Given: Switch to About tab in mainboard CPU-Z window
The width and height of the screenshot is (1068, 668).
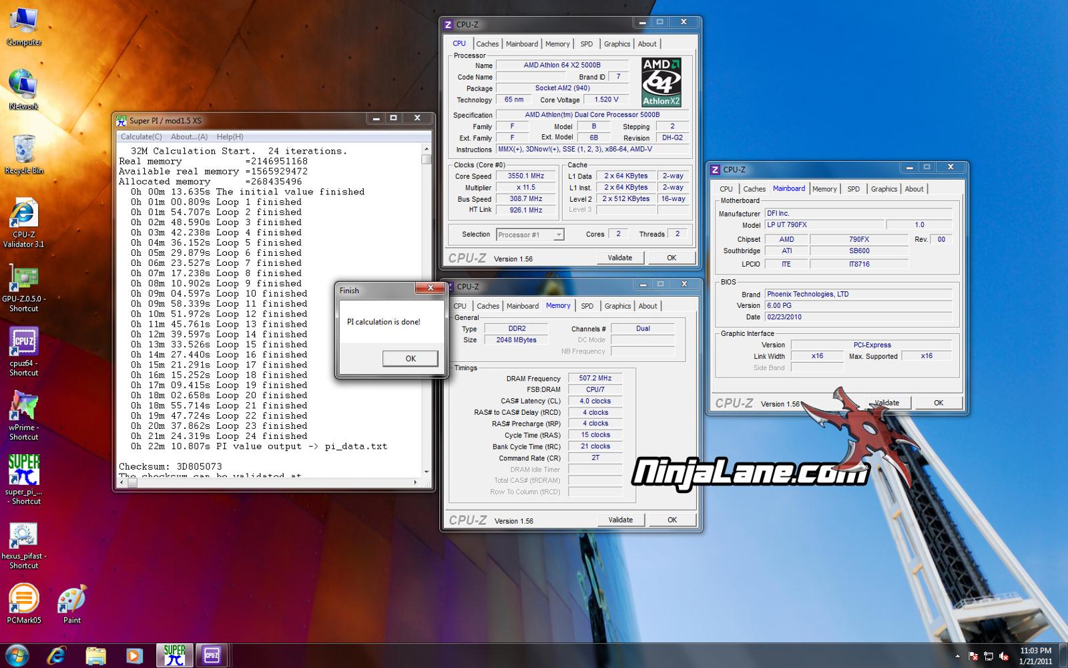Looking at the screenshot, I should 914,189.
